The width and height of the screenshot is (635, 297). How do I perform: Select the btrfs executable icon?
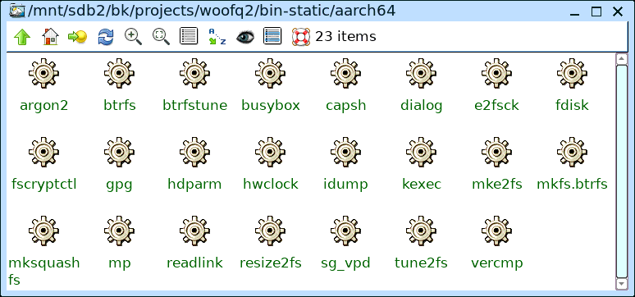point(119,73)
